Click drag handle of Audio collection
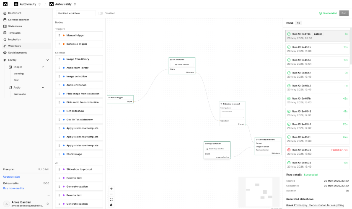 click(x=59, y=85)
